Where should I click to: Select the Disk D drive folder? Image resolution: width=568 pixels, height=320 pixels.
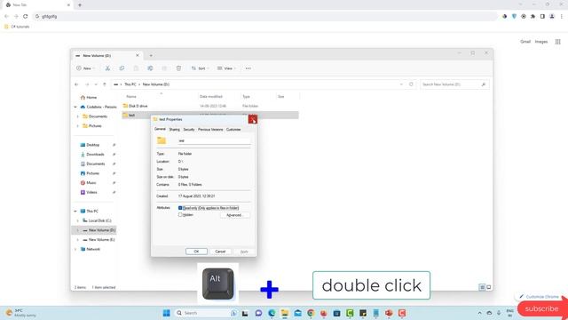pos(210,106)
